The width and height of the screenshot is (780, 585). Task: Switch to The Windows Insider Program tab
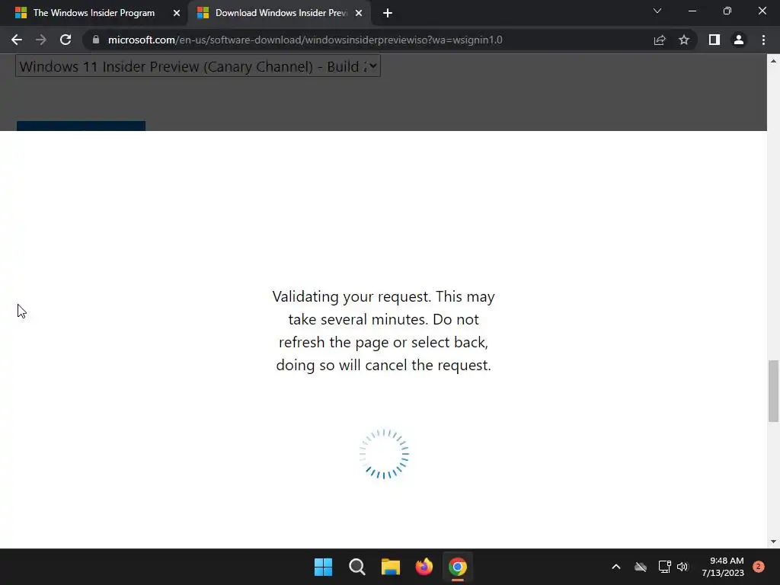click(x=94, y=13)
